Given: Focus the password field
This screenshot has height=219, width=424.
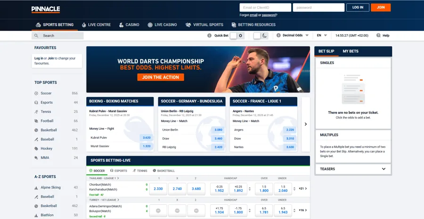Looking at the screenshot, I should click(x=318, y=8).
